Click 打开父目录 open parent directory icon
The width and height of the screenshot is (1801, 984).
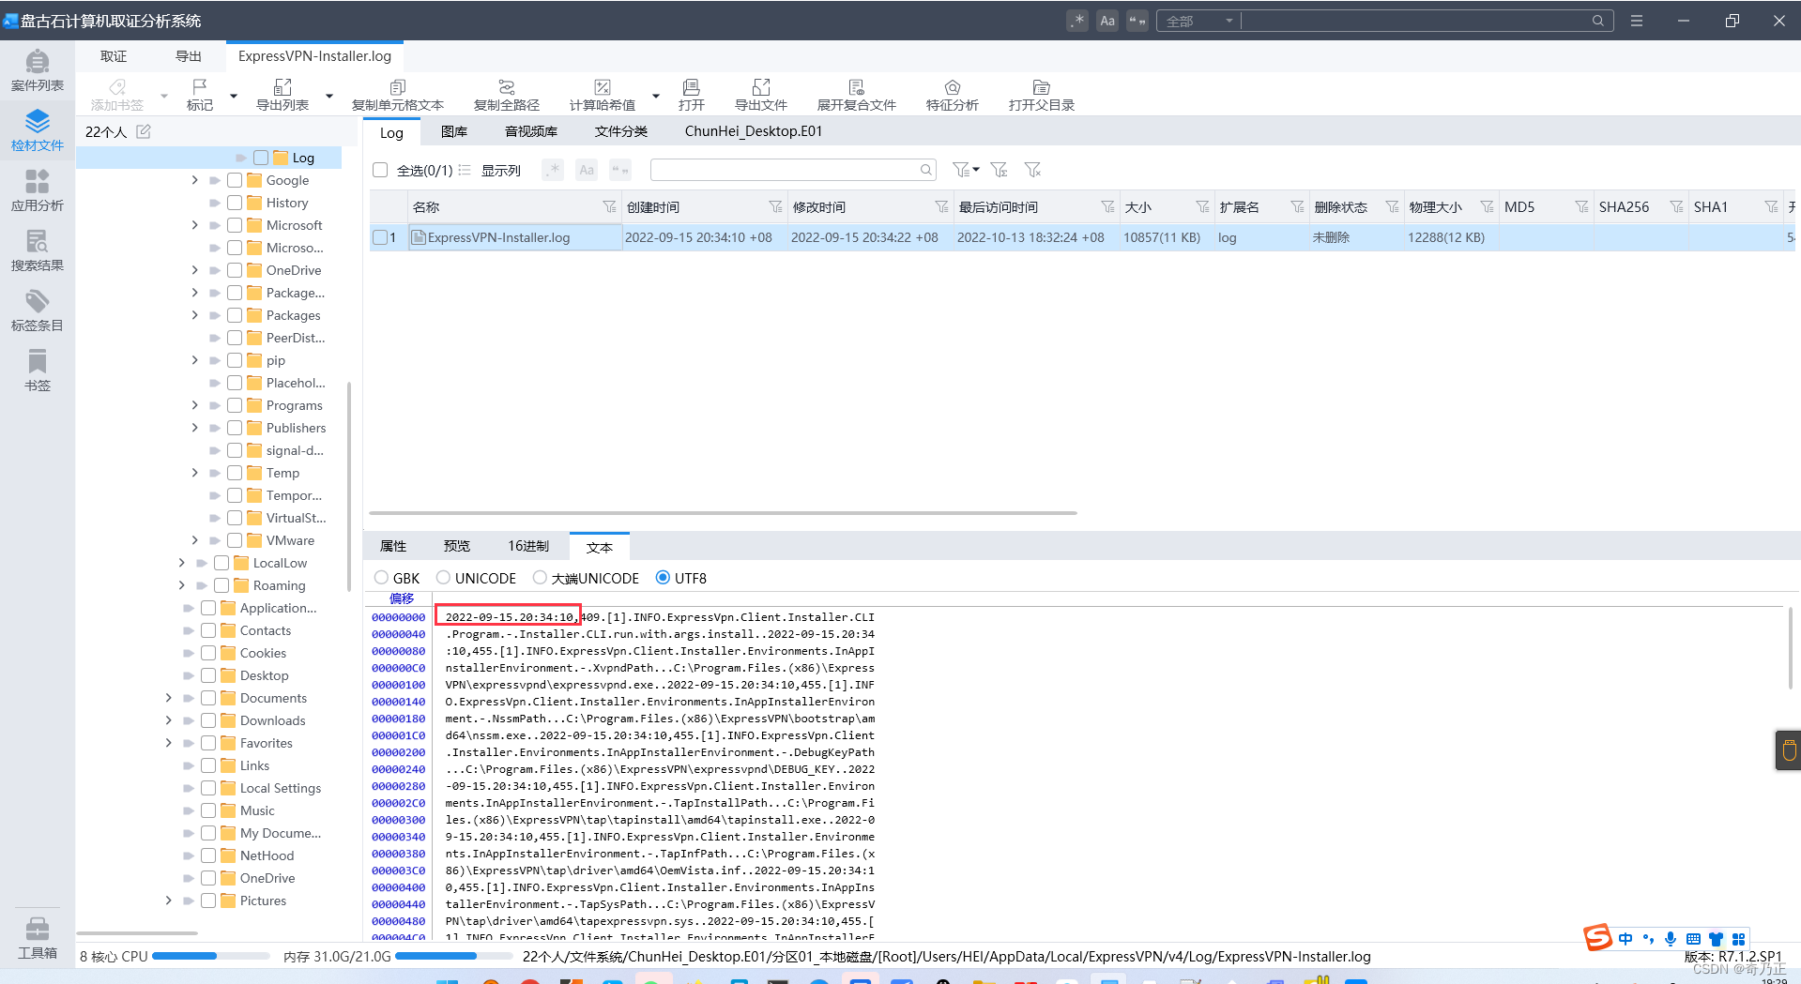pyautogui.click(x=1042, y=95)
